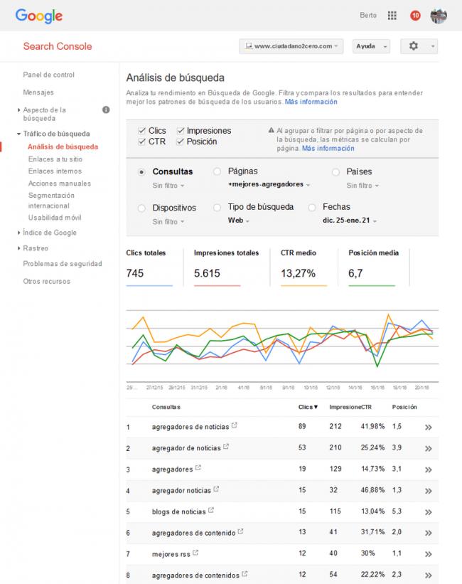462x584 pixels.
Task: Collapse Tráfico de búsqueda menu
Action: coord(18,134)
